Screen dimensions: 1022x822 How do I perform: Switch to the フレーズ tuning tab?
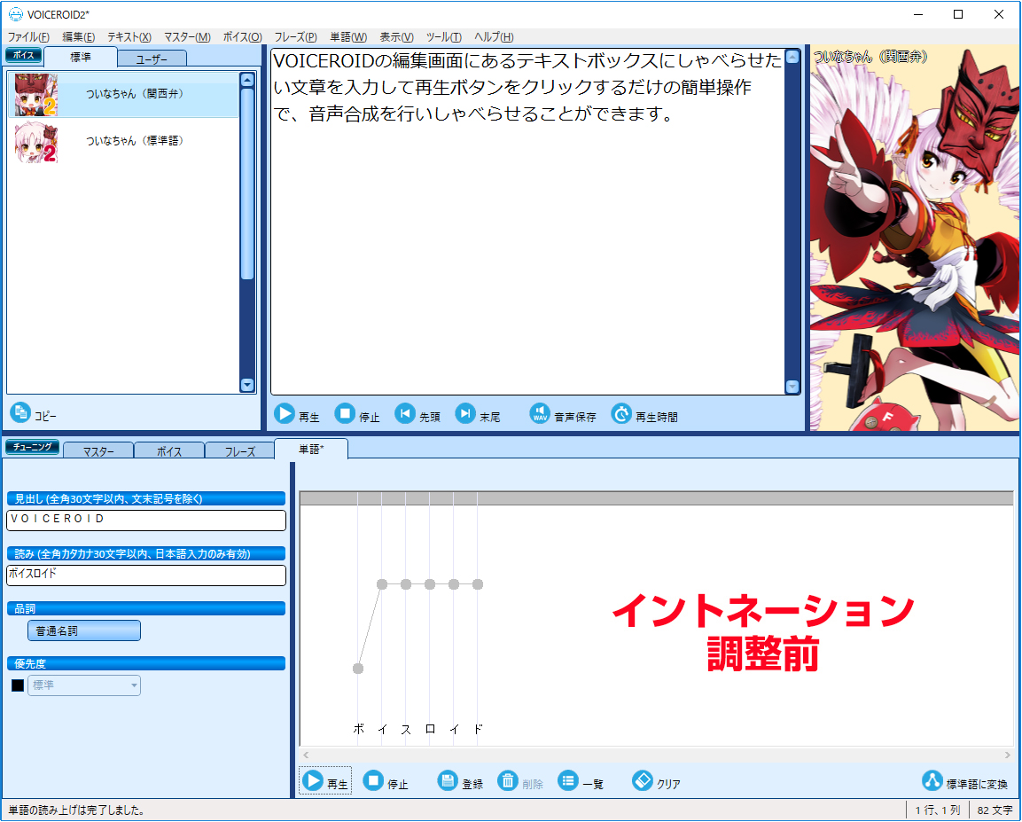coord(240,450)
